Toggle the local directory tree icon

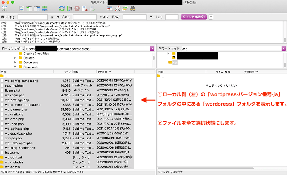(x=29, y=8)
